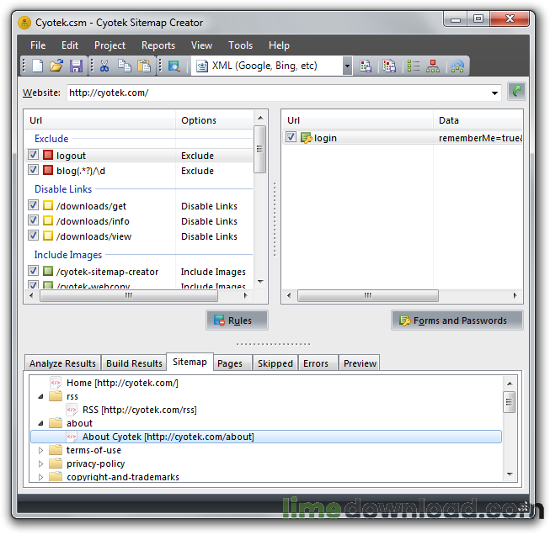Select About Cyotek [http://cyotek.com/about] row
The image size is (550, 535).
[266, 437]
